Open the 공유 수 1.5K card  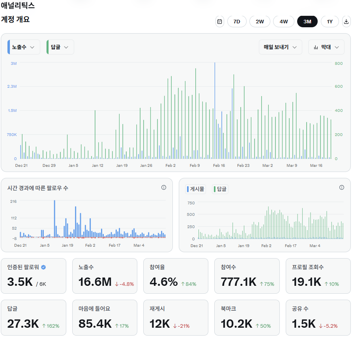coord(318,317)
